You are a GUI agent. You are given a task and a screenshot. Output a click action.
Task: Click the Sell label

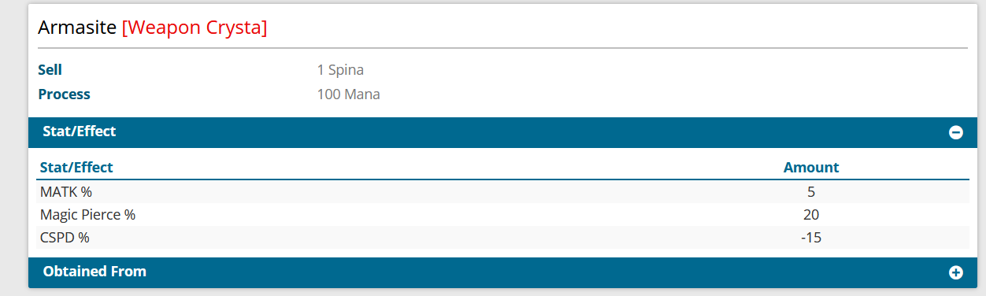click(50, 70)
